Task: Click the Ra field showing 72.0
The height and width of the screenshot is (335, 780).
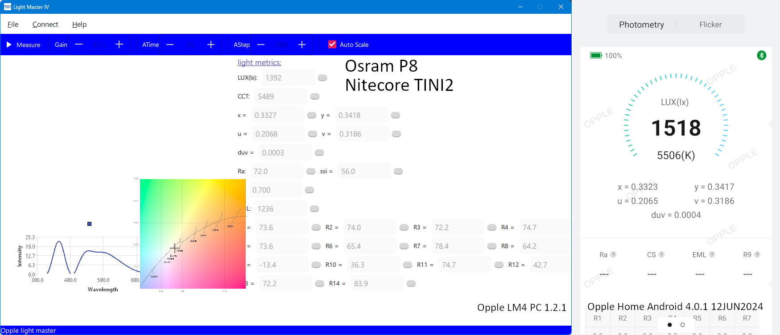Action: [277, 171]
